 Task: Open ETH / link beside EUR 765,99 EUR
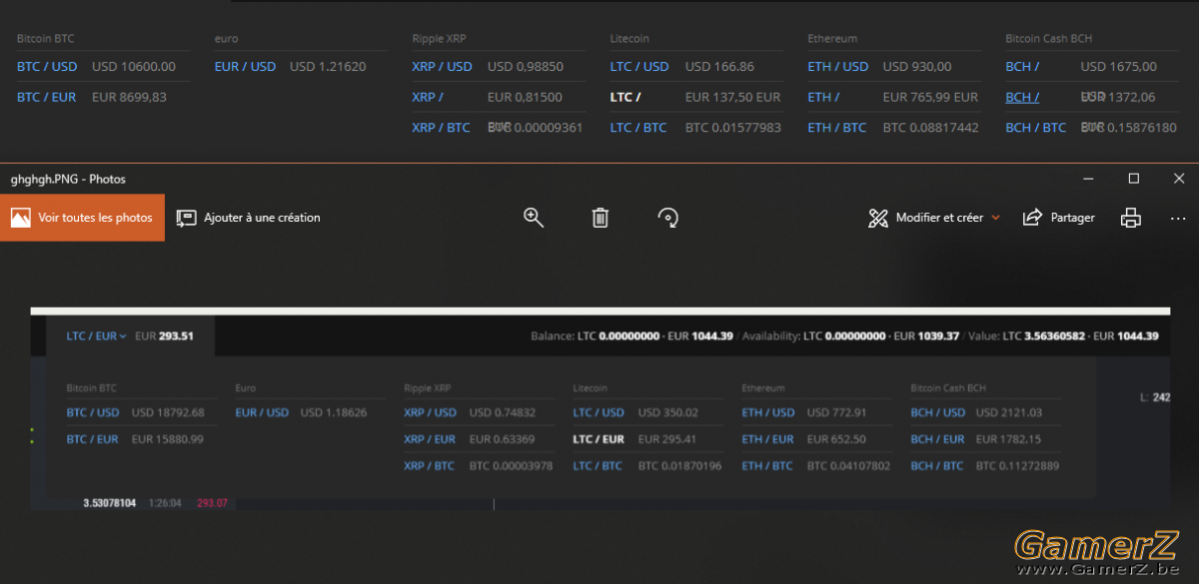point(824,97)
